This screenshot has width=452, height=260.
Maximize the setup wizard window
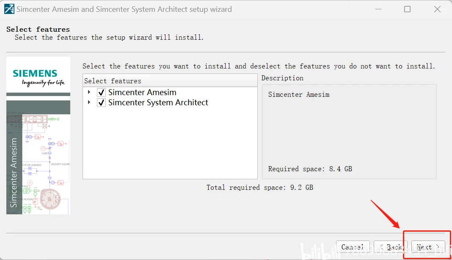tap(407, 9)
